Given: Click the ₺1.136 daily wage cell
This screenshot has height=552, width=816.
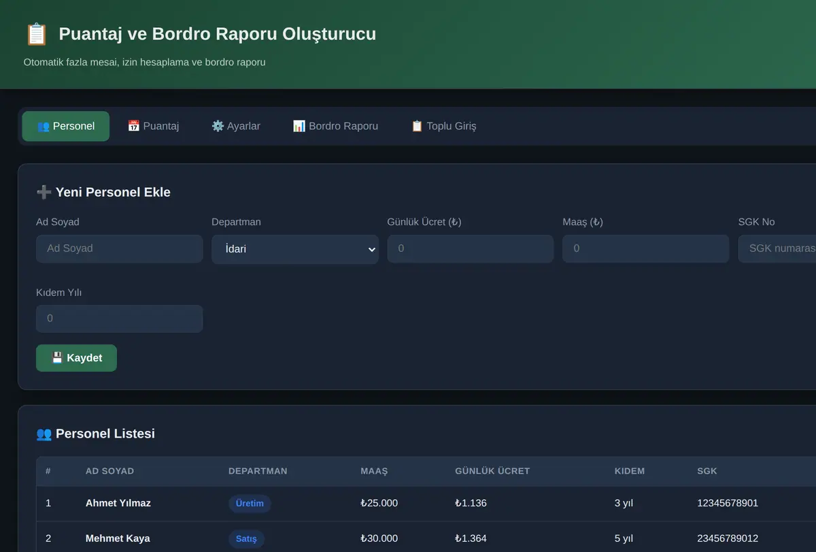Looking at the screenshot, I should 471,503.
